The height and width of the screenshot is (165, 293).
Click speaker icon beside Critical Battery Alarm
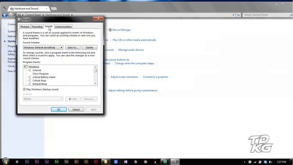(29, 77)
